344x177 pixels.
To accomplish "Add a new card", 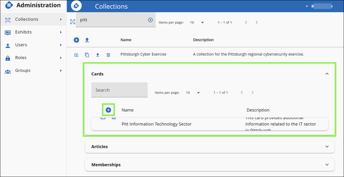I will (x=108, y=110).
